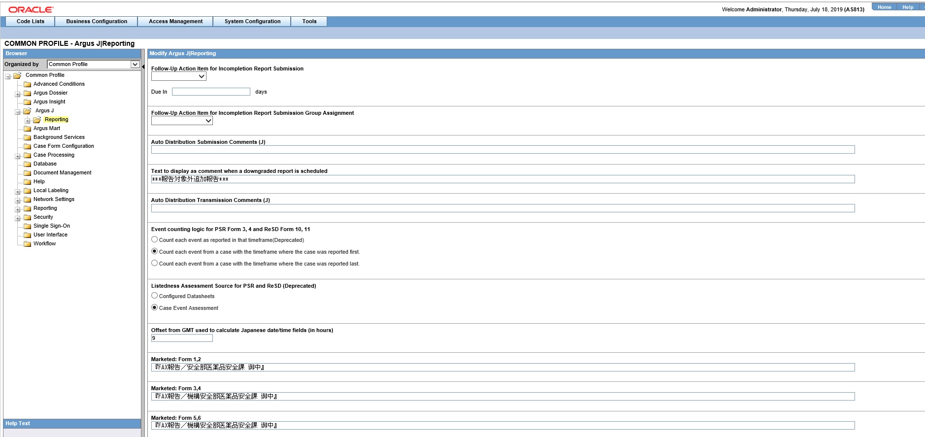Image resolution: width=925 pixels, height=437 pixels.
Task: Click the Marketed: Form 5,6 text field
Action: tap(503, 426)
